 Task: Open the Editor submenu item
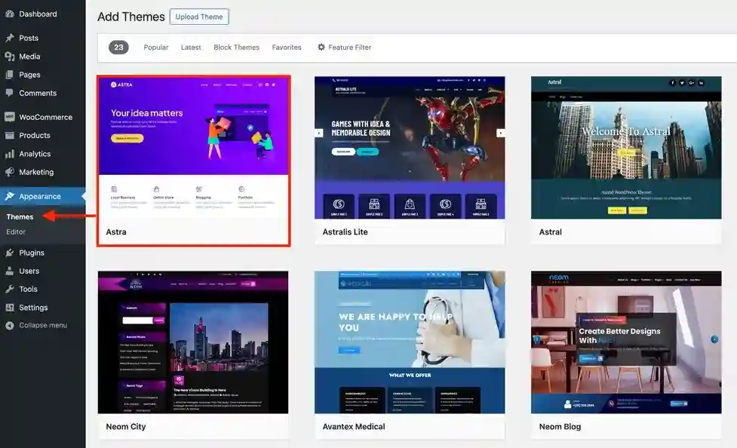click(16, 232)
